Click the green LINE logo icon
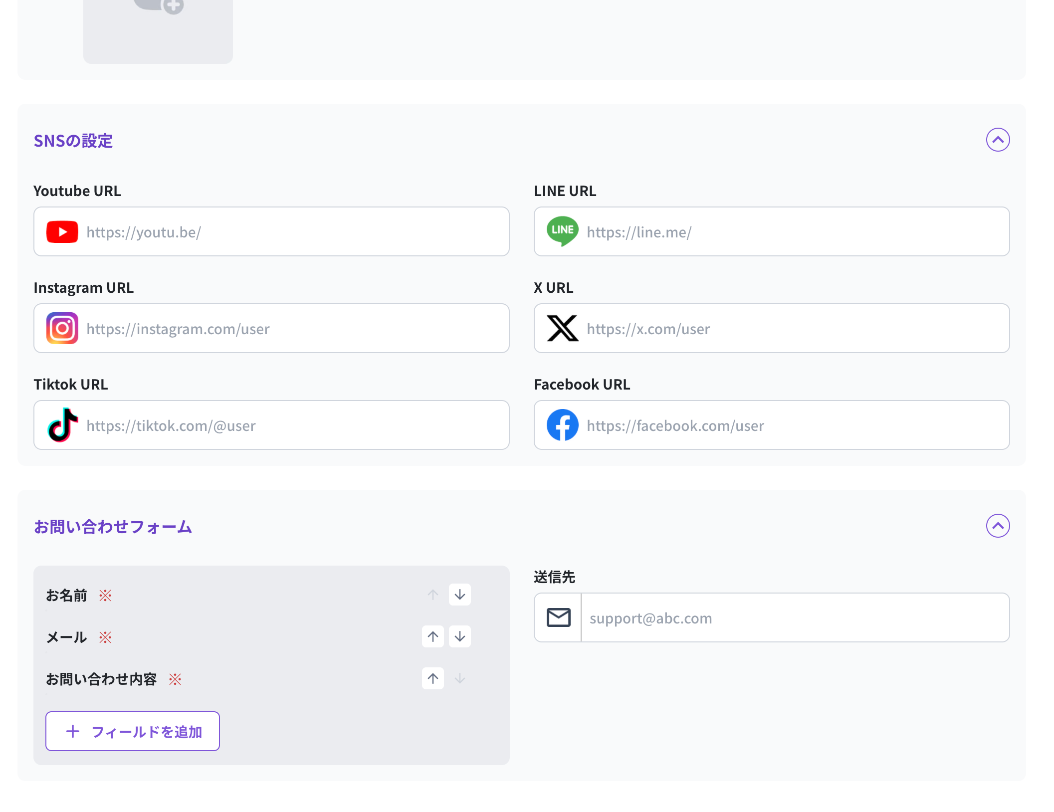The width and height of the screenshot is (1054, 812). pos(562,231)
